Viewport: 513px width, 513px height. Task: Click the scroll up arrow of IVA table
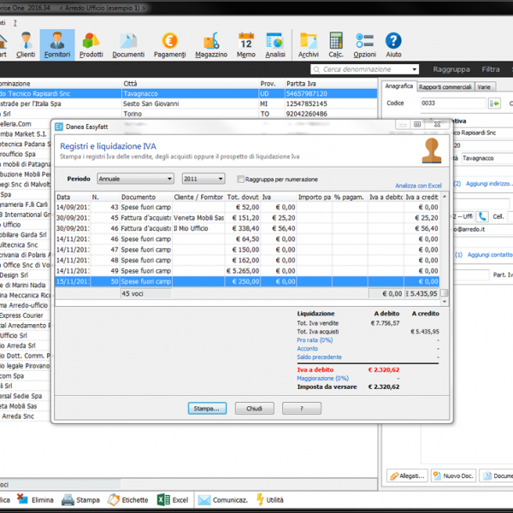click(445, 197)
